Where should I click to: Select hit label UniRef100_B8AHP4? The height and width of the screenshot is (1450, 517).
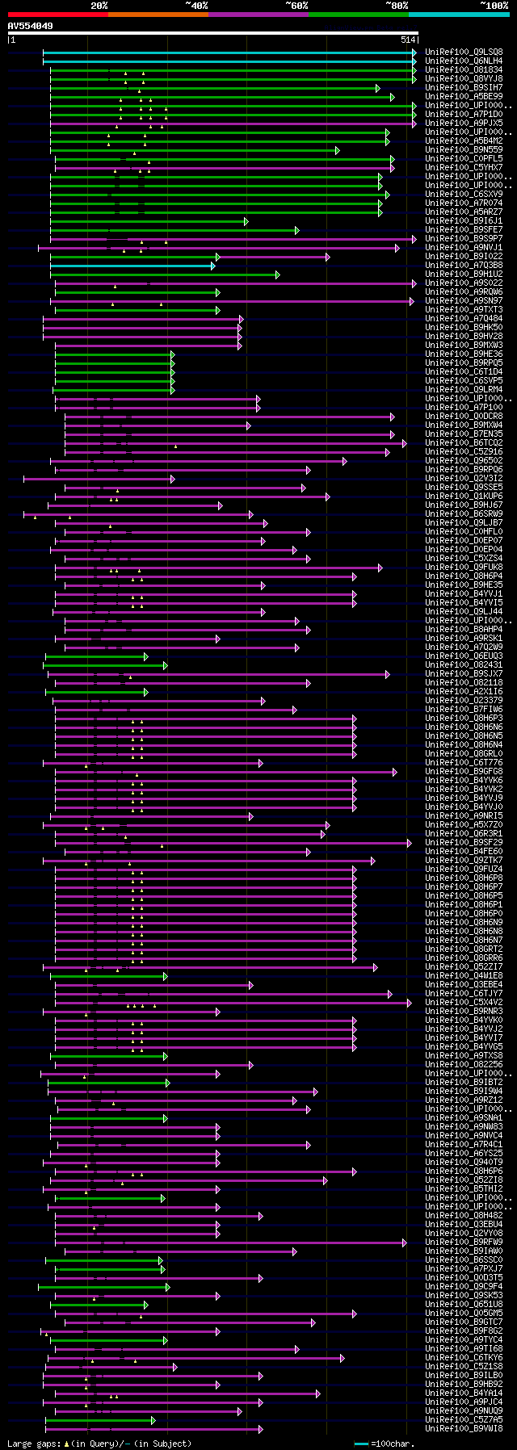click(464, 629)
